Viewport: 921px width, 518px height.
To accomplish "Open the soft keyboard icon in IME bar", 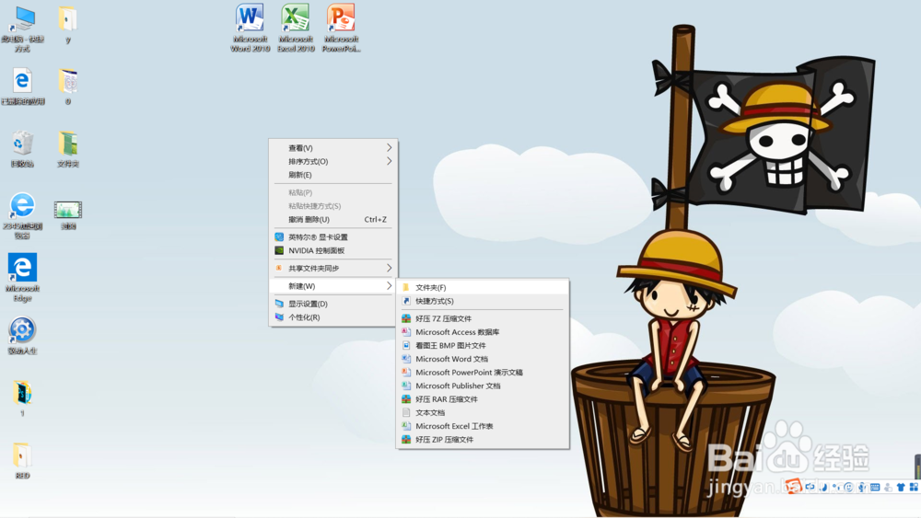I will pos(875,487).
